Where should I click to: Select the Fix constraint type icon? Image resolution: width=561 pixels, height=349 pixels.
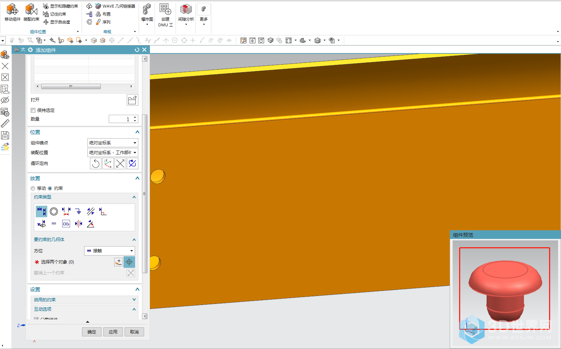pos(78,211)
